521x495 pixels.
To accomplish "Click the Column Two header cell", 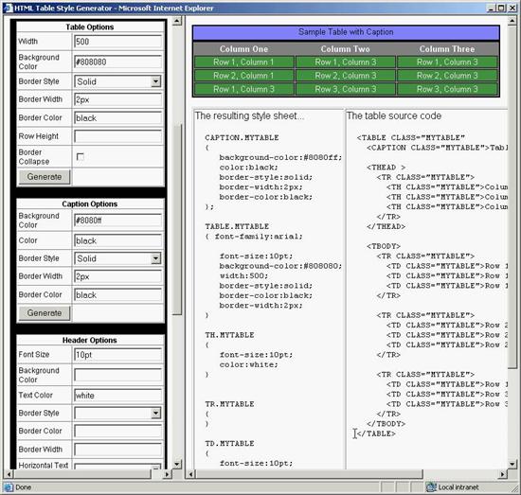I will [x=346, y=49].
